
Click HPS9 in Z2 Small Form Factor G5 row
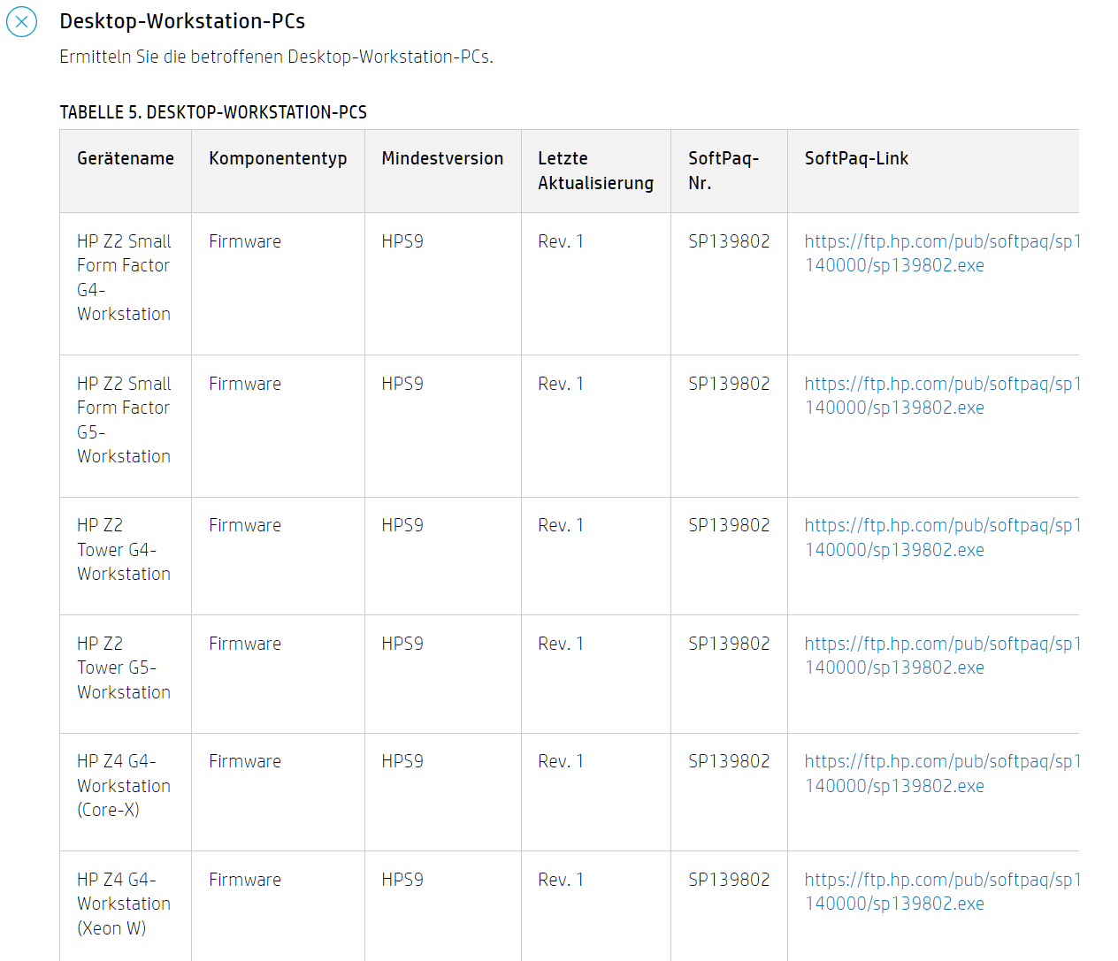402,384
